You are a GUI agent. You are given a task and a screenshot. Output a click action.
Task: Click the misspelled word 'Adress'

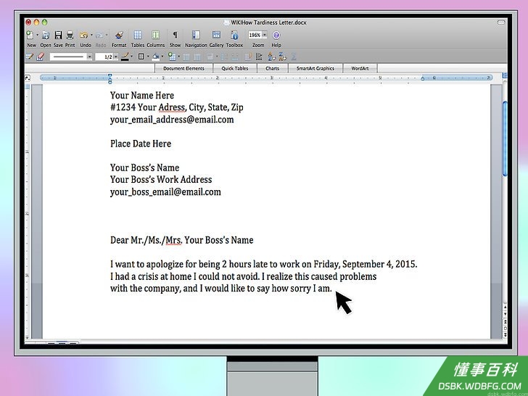click(x=172, y=107)
